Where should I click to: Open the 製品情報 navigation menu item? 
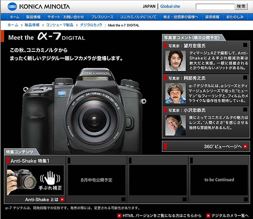(33, 17)
